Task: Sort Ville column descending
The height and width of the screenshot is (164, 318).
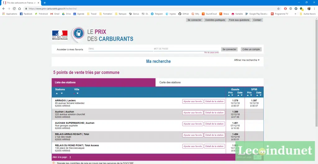Action: click(x=77, y=93)
